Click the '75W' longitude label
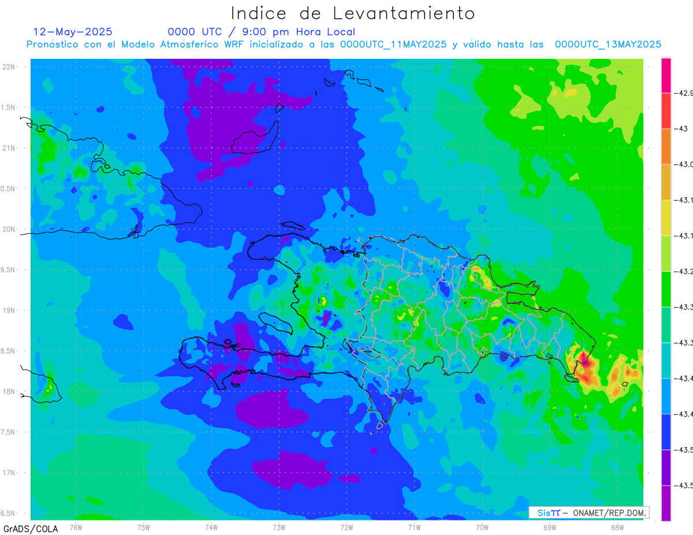 pos(143,526)
